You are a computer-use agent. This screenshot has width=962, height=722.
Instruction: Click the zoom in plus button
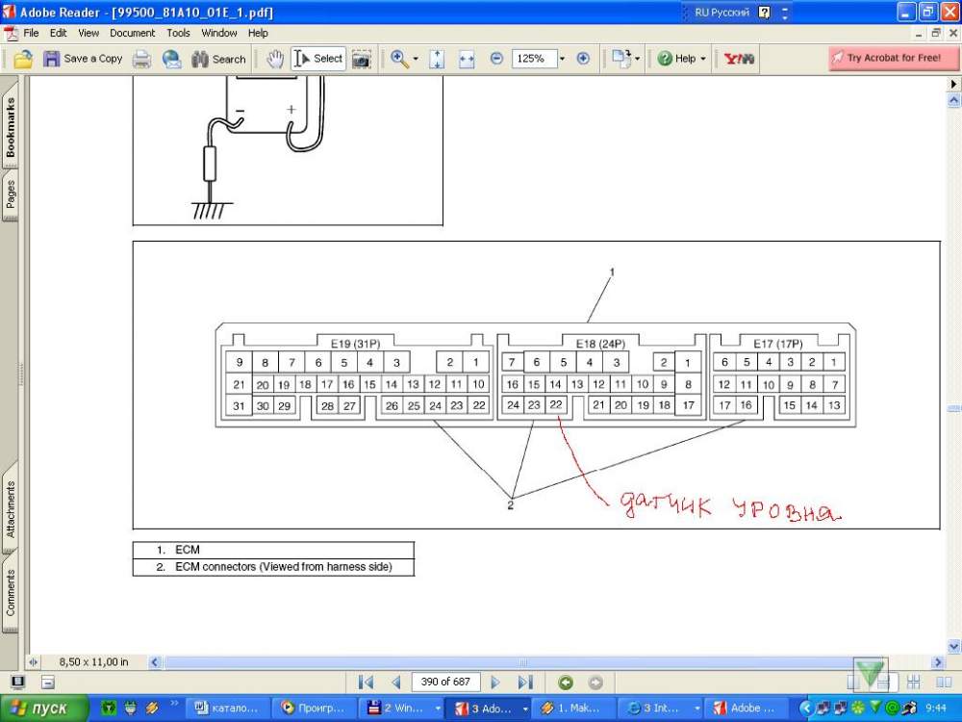coord(583,59)
